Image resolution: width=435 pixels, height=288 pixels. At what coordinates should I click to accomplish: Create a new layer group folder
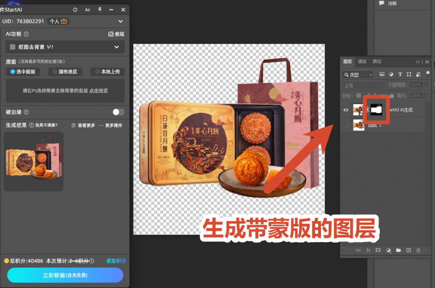tap(398, 250)
